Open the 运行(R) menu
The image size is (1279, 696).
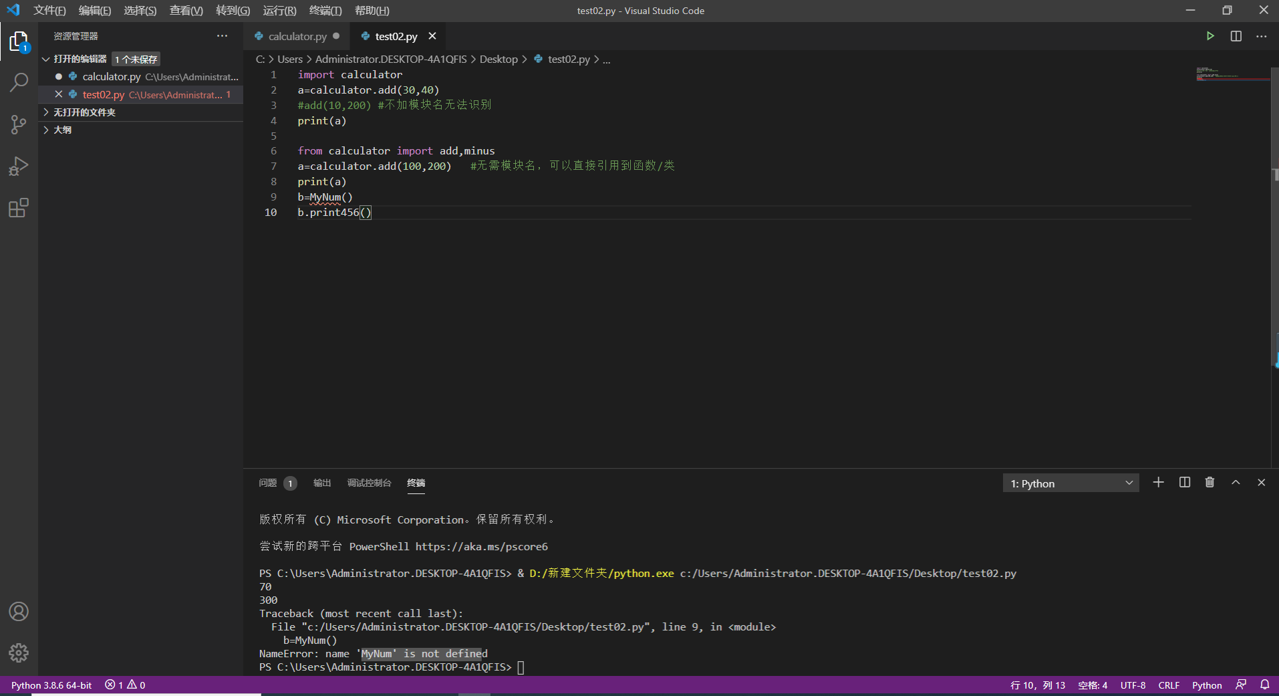tap(279, 11)
